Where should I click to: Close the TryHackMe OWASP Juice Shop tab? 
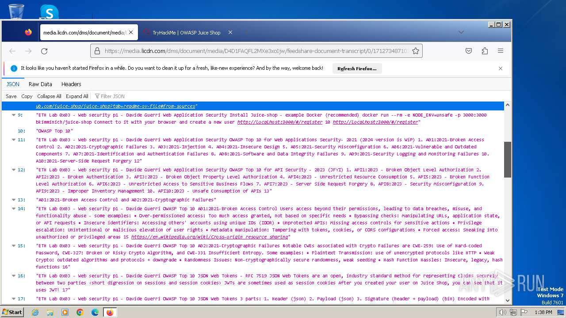230,32
